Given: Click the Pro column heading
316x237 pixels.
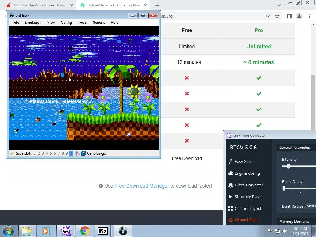Looking at the screenshot, I should point(259,30).
